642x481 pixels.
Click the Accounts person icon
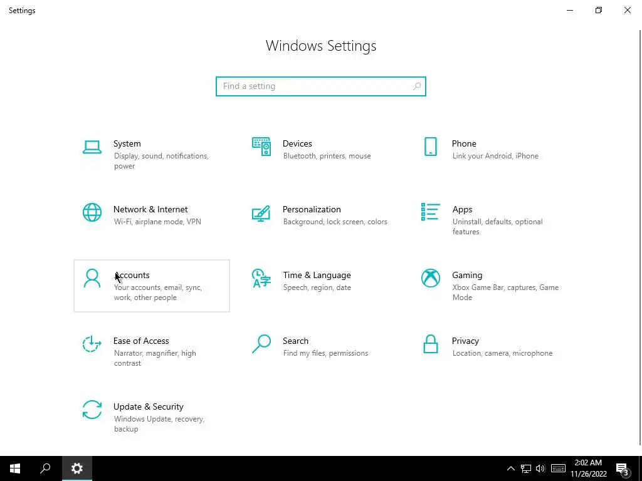[92, 278]
